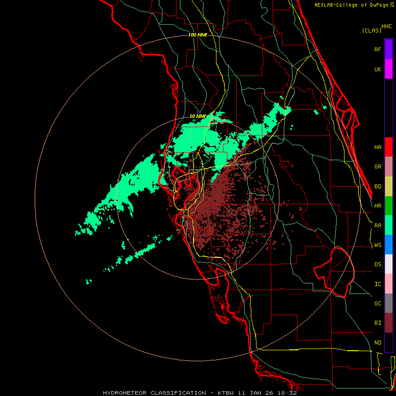Click the UK magenta legend swatch

(389, 69)
